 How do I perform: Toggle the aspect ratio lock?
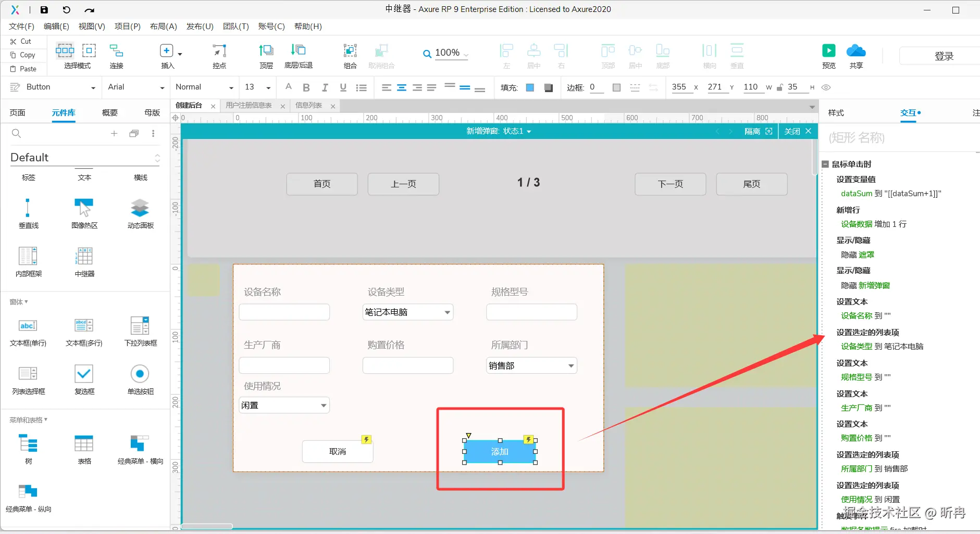coord(779,87)
